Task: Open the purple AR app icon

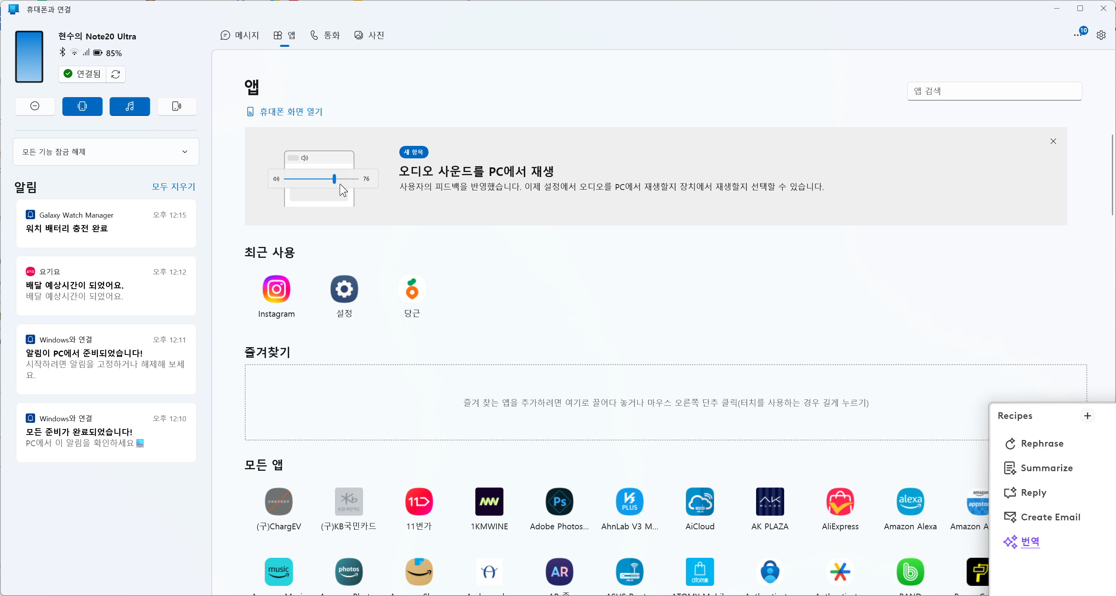Action: click(559, 572)
